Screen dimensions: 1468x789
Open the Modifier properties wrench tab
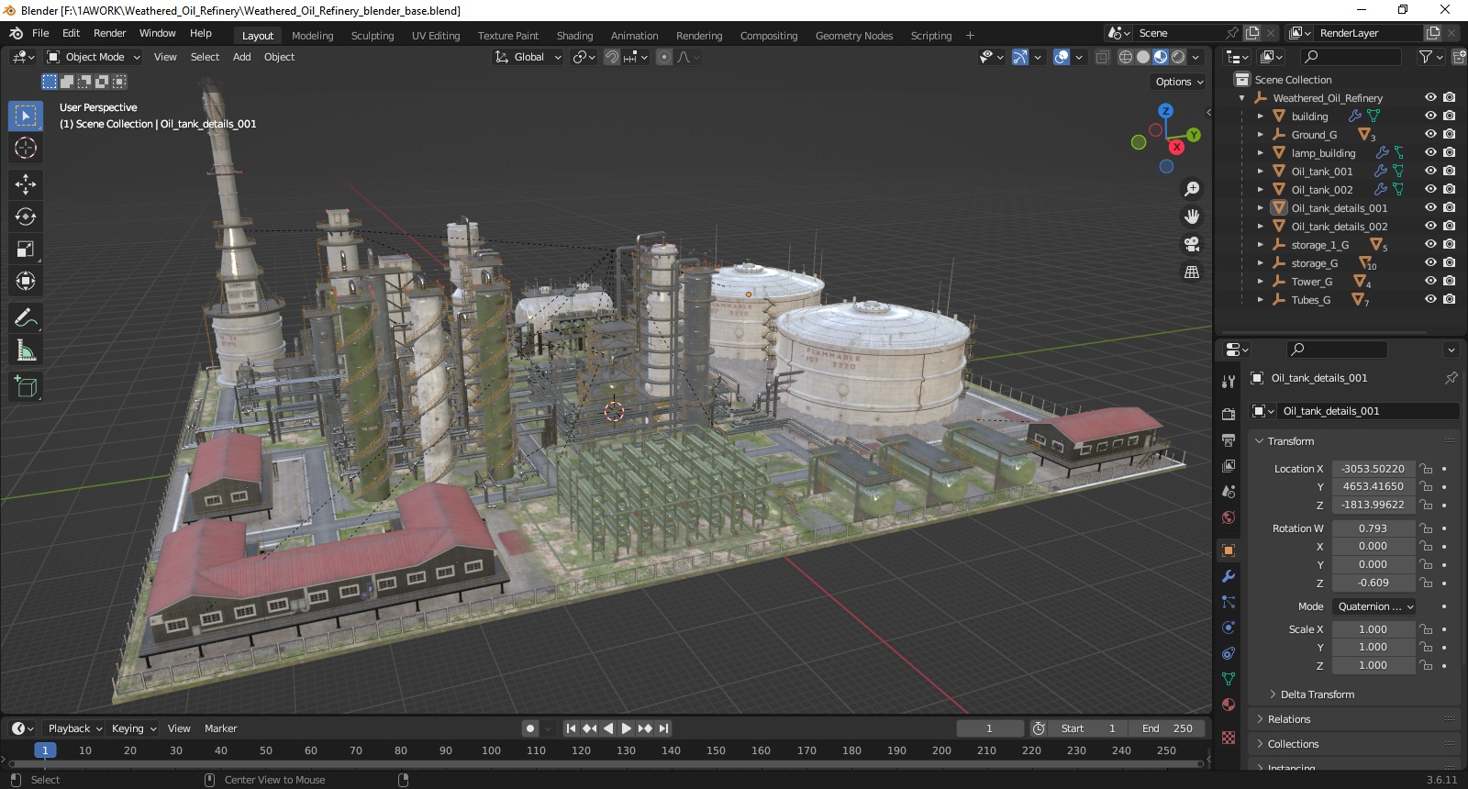[x=1229, y=576]
